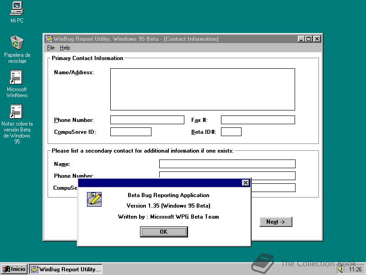Click the 'Name/Address:' label
The image size is (366, 275).
[74, 72]
